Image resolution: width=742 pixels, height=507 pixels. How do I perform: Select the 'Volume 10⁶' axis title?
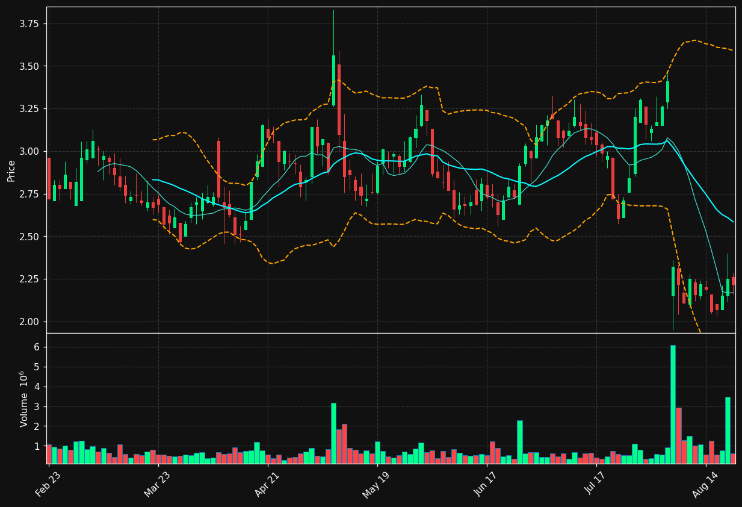click(24, 399)
